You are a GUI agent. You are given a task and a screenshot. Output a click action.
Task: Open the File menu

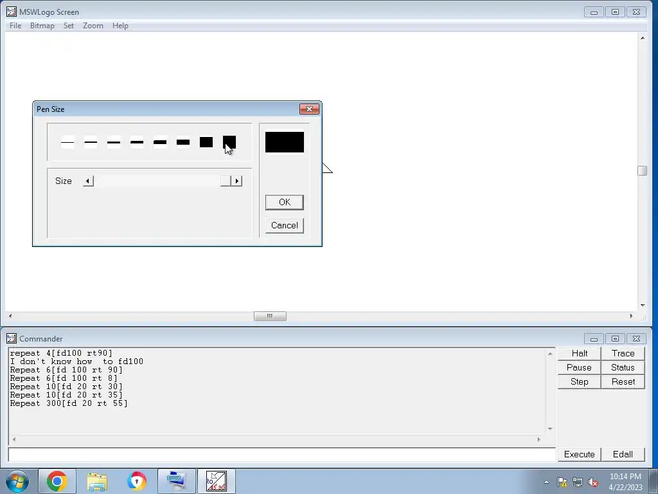pyautogui.click(x=15, y=26)
